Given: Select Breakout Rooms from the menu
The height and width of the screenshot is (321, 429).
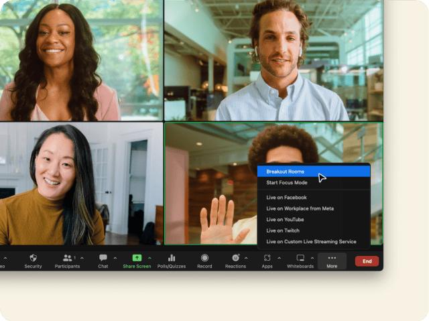Looking at the screenshot, I should coord(286,172).
